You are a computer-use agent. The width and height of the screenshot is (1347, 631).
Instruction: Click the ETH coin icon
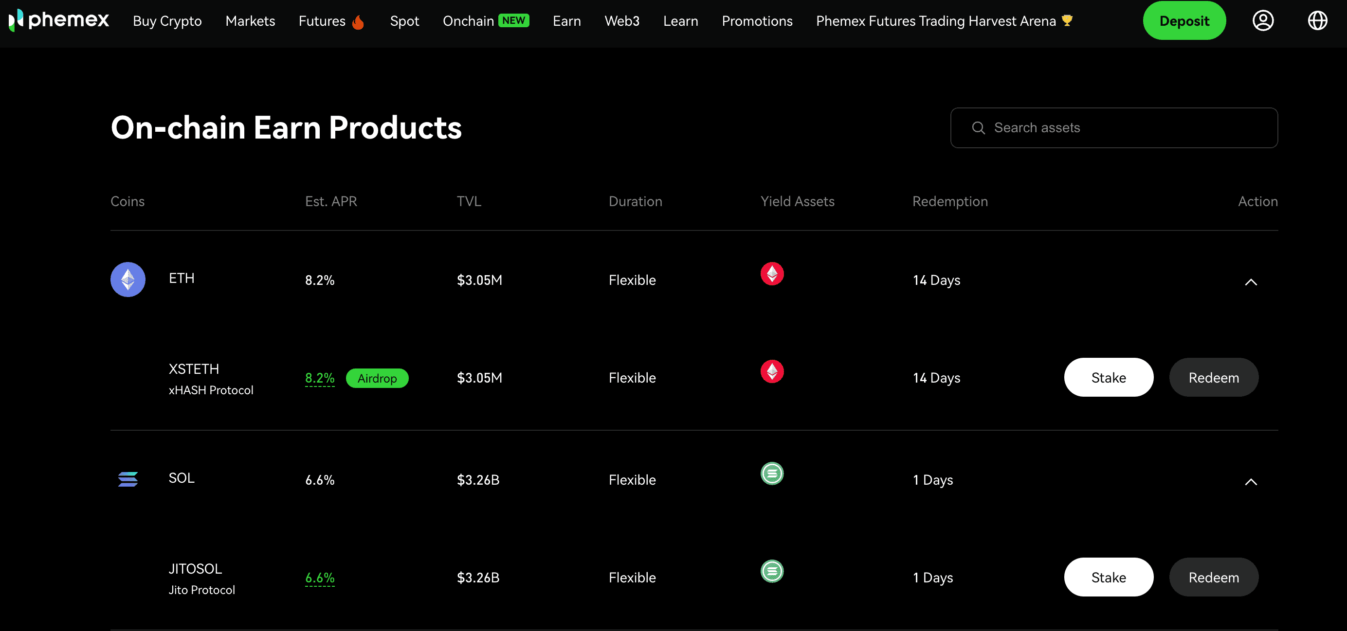[x=128, y=280]
